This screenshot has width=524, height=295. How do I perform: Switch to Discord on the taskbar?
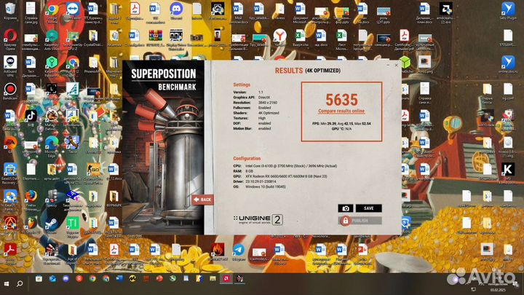tap(65, 278)
